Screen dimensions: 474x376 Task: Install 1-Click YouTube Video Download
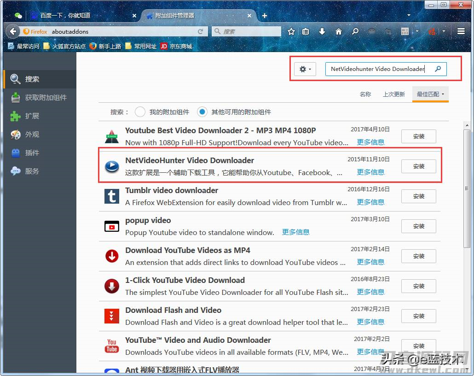click(419, 286)
